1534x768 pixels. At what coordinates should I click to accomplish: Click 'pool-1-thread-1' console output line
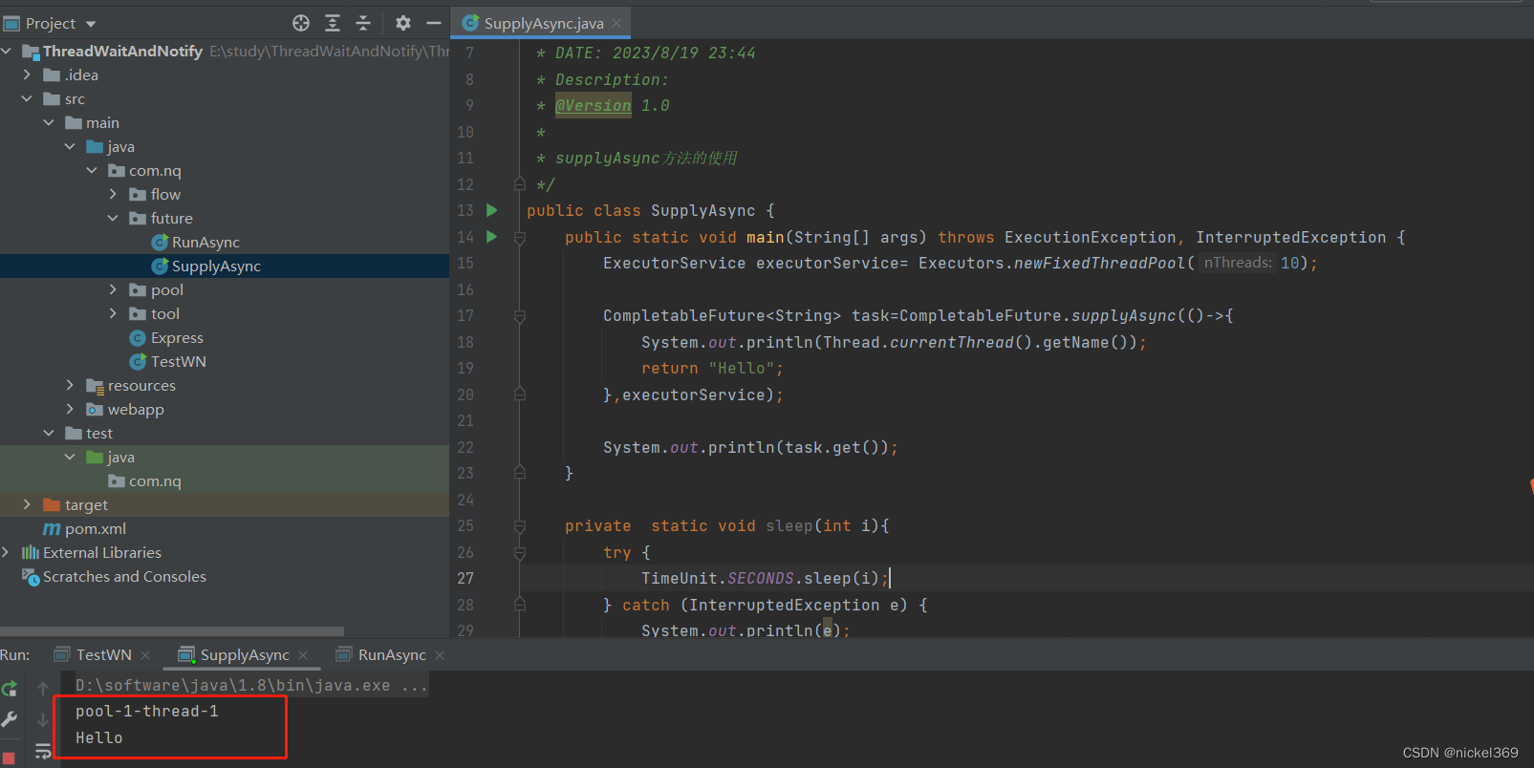[x=147, y=711]
